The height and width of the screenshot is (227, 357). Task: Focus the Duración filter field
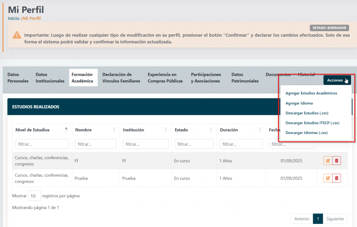click(x=241, y=144)
